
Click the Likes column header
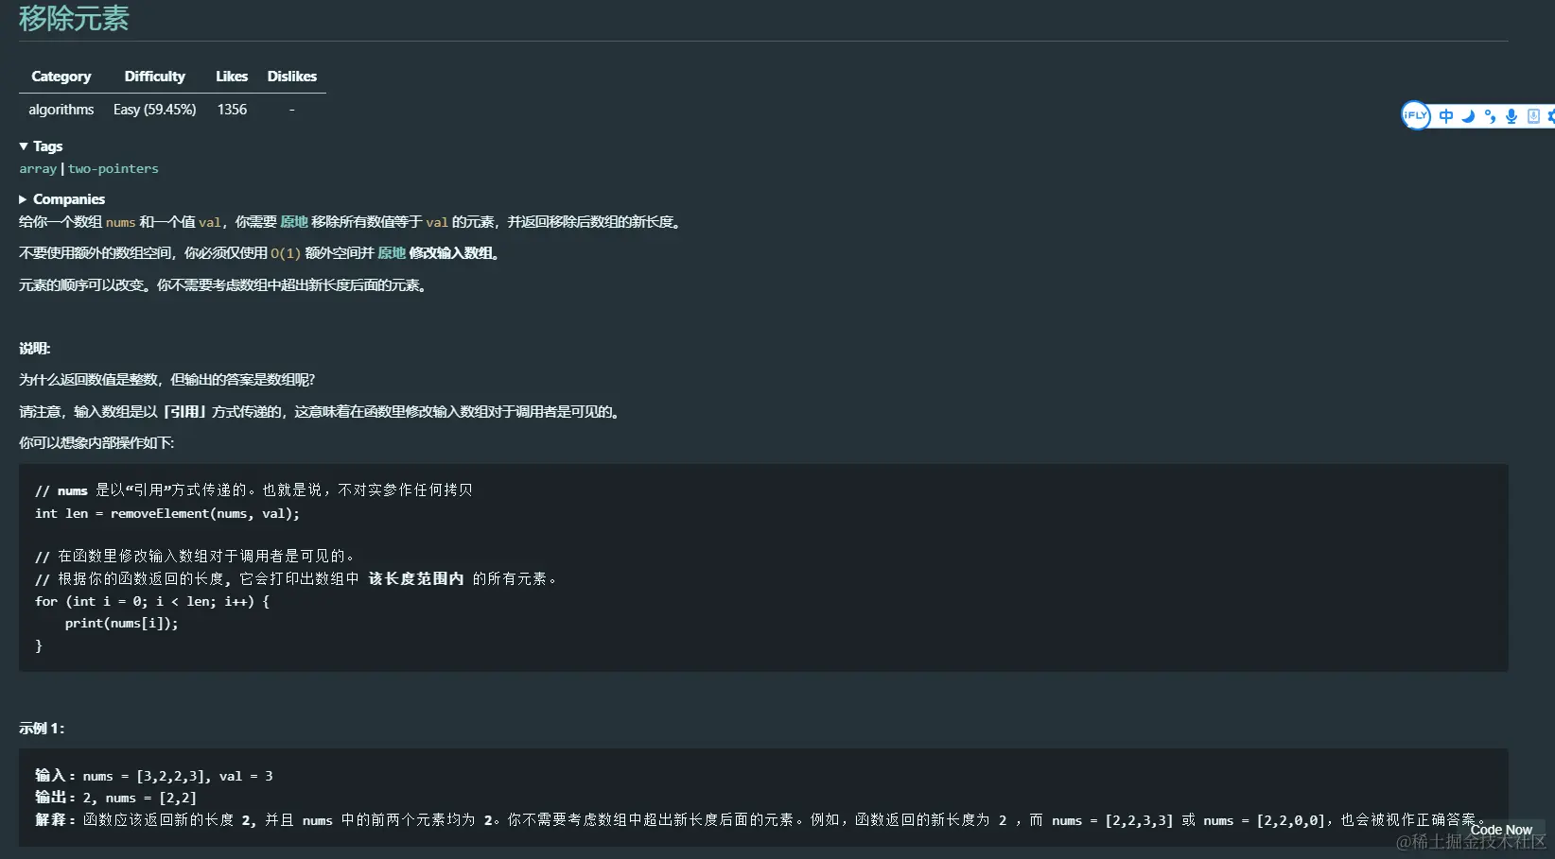click(x=232, y=77)
